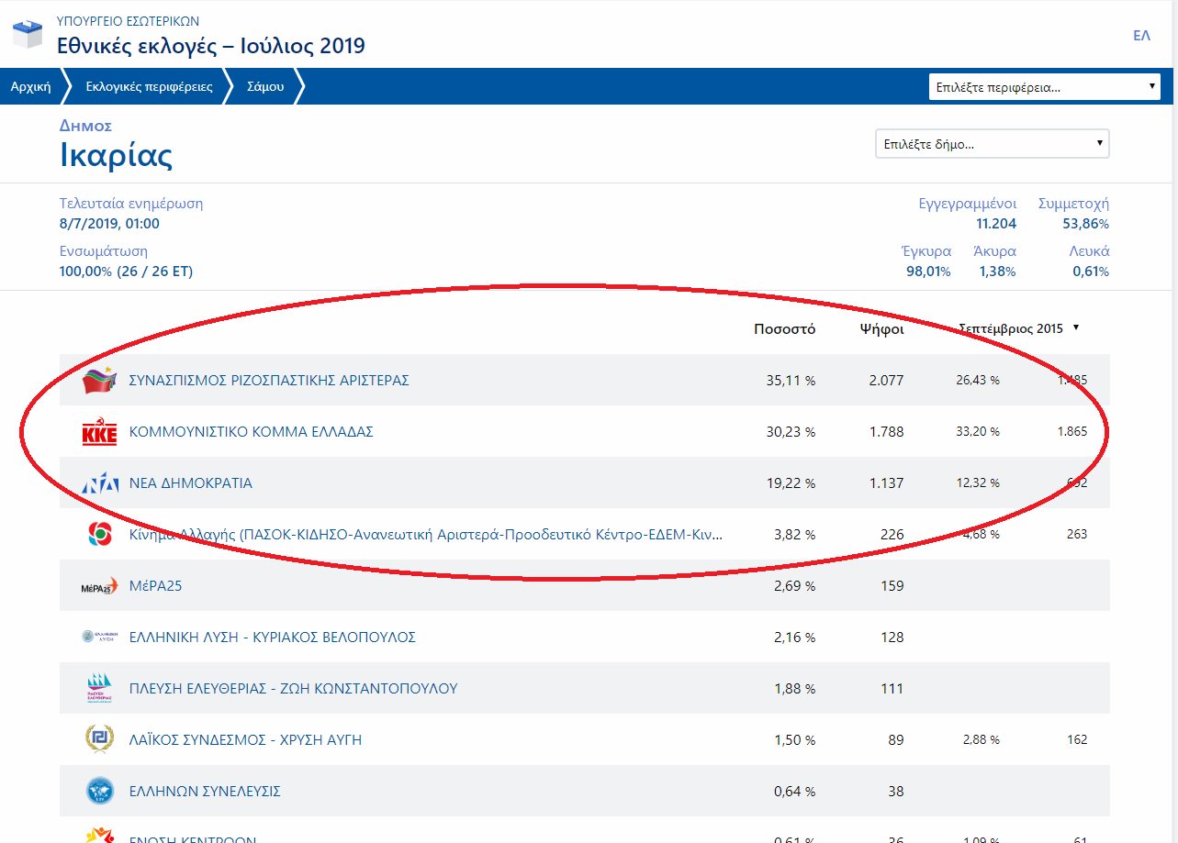Click the 100,00% (26 / 26 ET) value

[x=126, y=272]
